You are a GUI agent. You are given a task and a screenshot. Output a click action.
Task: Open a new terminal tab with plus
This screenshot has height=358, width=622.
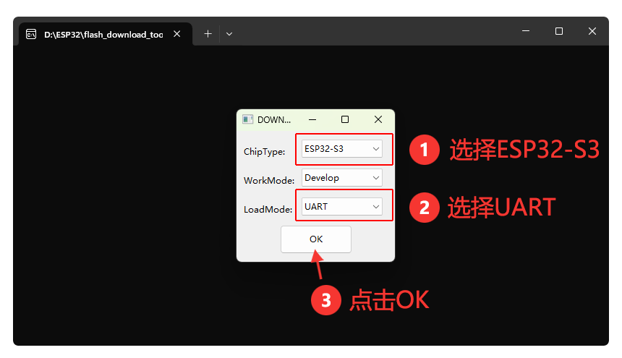click(x=208, y=34)
